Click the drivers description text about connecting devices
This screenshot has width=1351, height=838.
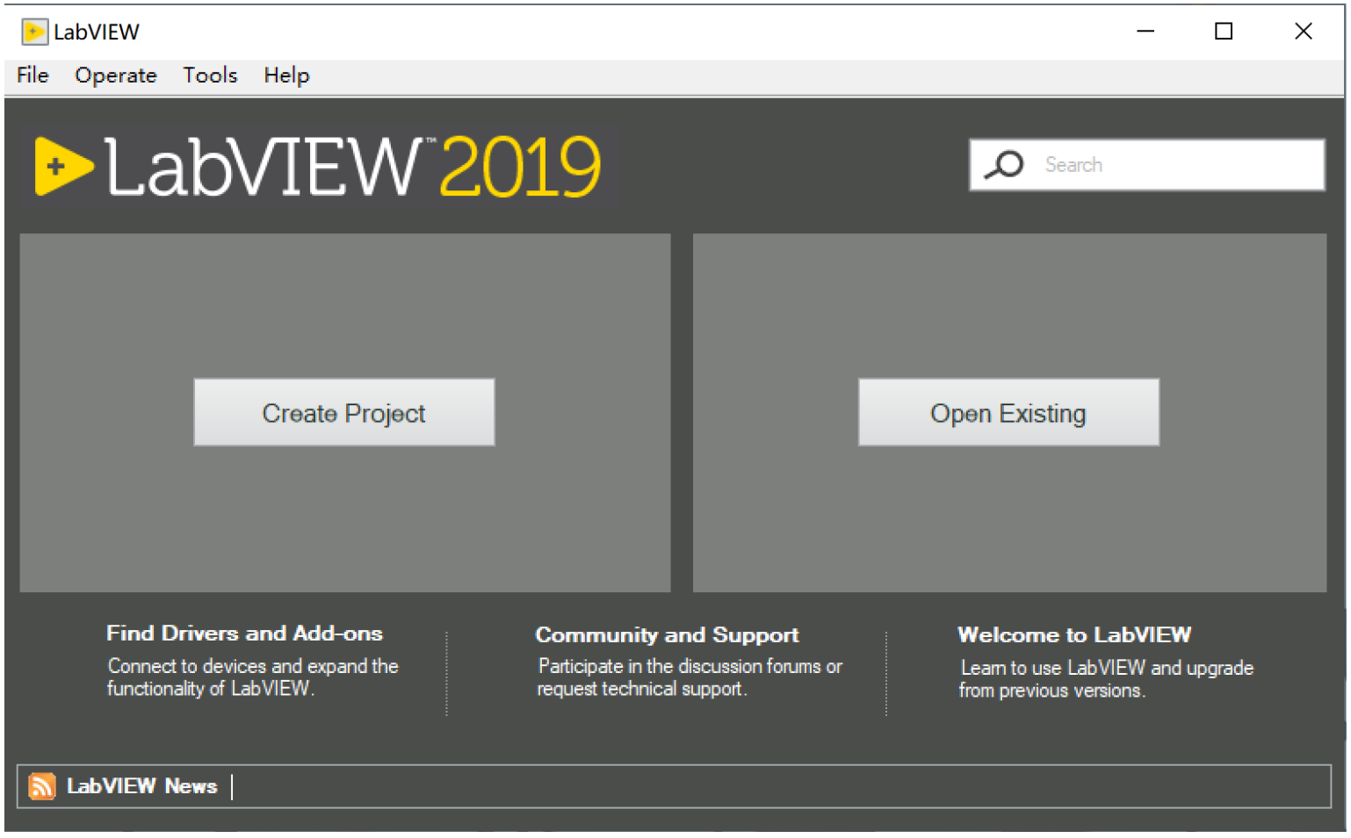tap(252, 677)
